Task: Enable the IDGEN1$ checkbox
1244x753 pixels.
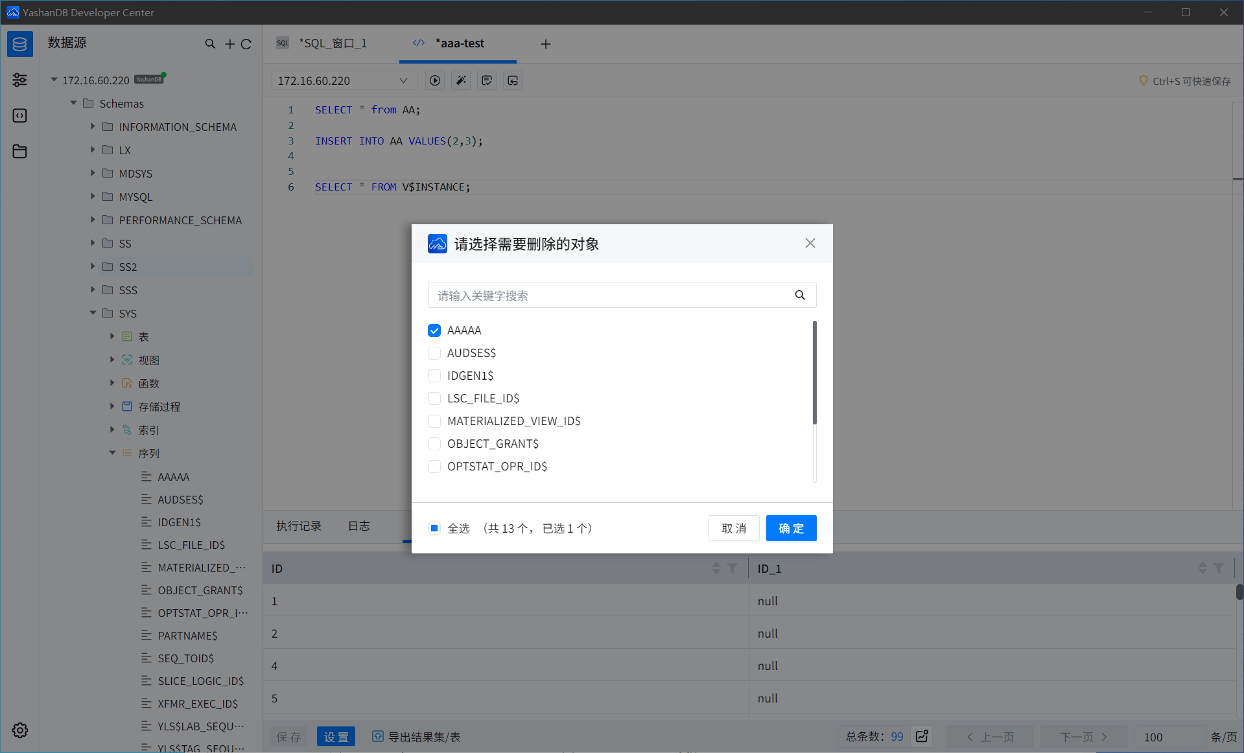Action: click(x=434, y=375)
